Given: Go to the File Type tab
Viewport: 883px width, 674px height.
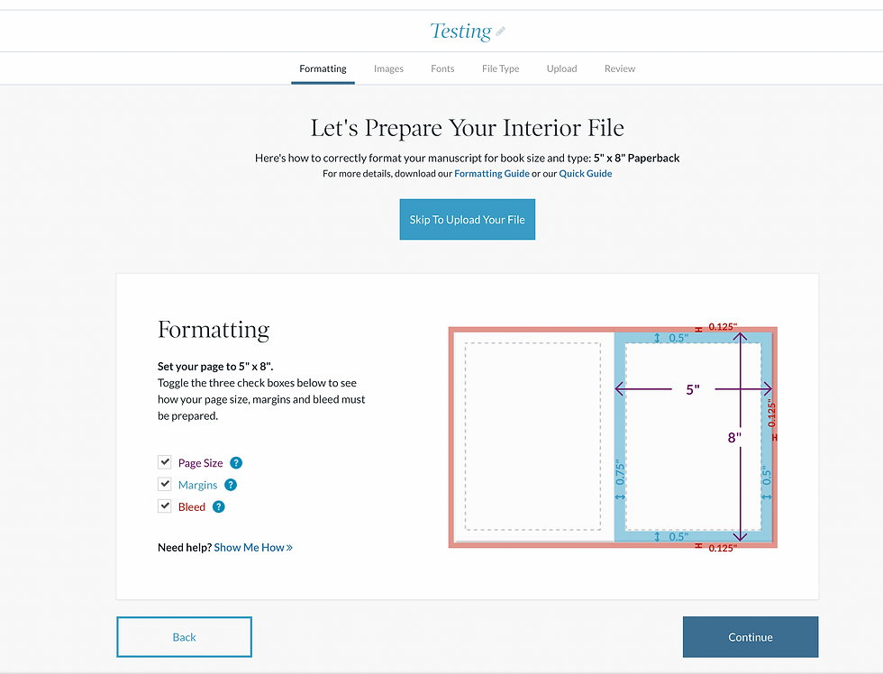Looking at the screenshot, I should (501, 68).
